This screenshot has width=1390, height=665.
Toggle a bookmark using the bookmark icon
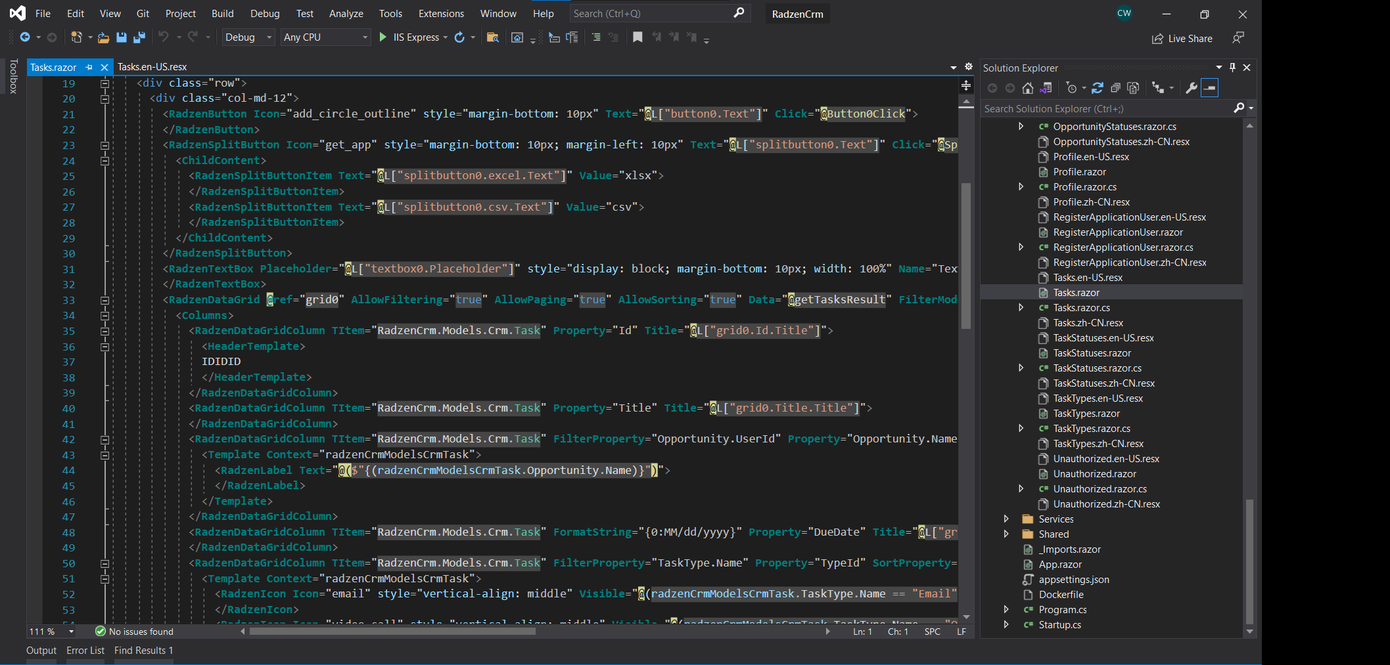coord(637,37)
